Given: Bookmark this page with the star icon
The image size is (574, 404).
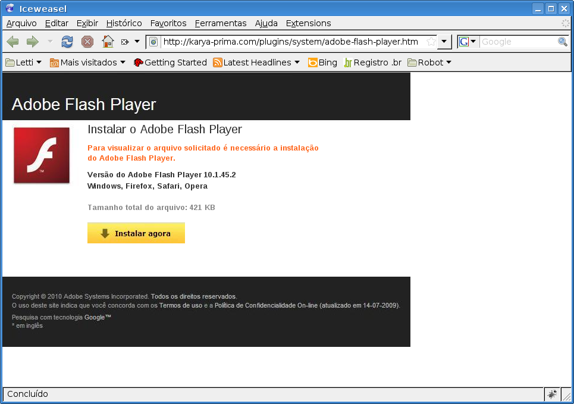Looking at the screenshot, I should 431,42.
